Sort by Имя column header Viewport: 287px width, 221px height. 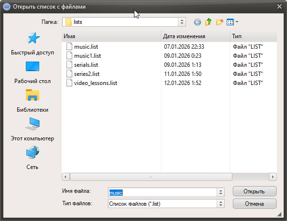click(x=111, y=36)
